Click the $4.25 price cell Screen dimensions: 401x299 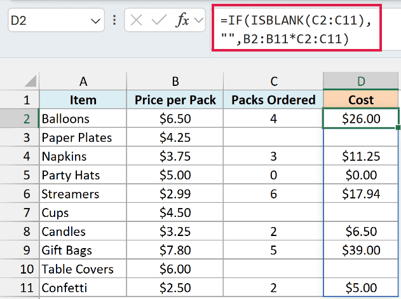[175, 137]
